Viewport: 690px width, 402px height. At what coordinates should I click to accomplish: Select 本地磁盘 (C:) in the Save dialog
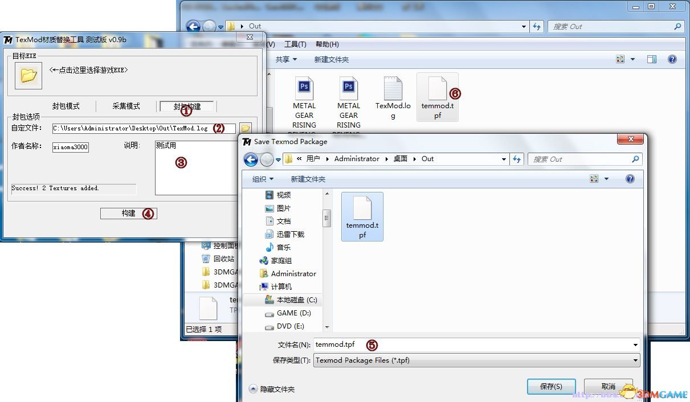(x=291, y=300)
